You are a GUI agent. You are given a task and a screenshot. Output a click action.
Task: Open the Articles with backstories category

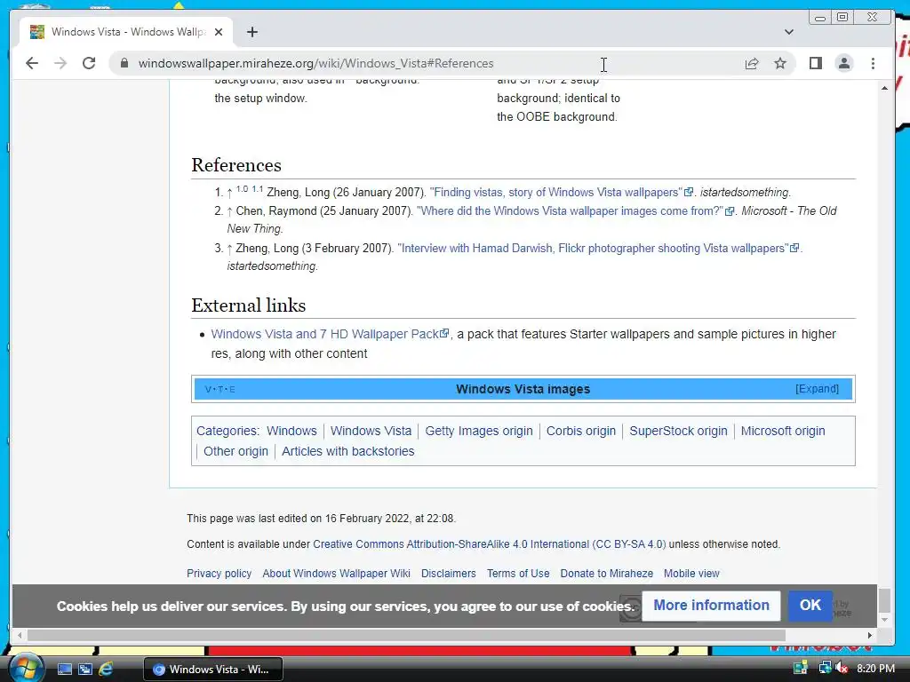[x=347, y=451]
